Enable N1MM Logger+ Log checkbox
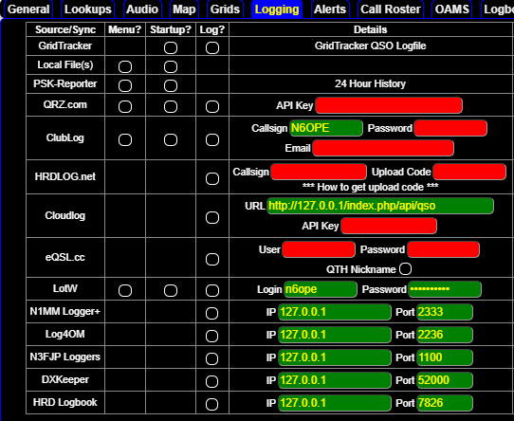Viewport: 514px width, 421px height. click(x=211, y=314)
